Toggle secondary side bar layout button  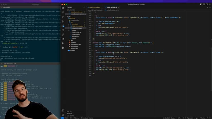coord(207,4)
